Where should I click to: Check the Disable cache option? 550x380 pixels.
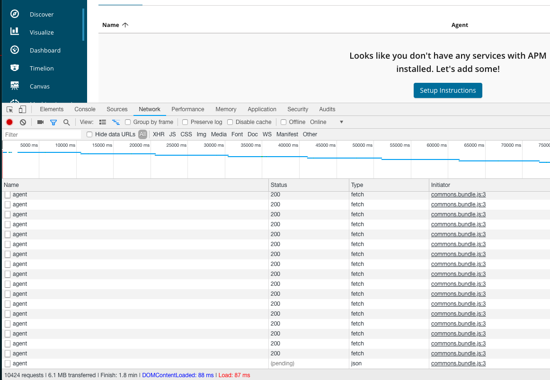(230, 122)
